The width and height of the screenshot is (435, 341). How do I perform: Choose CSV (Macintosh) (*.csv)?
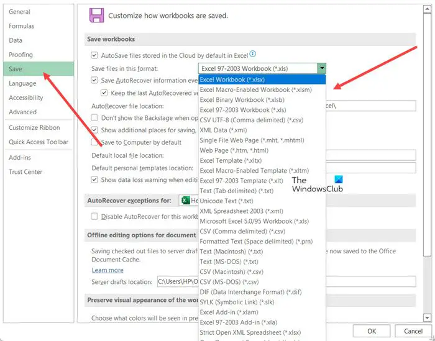(x=262, y=272)
